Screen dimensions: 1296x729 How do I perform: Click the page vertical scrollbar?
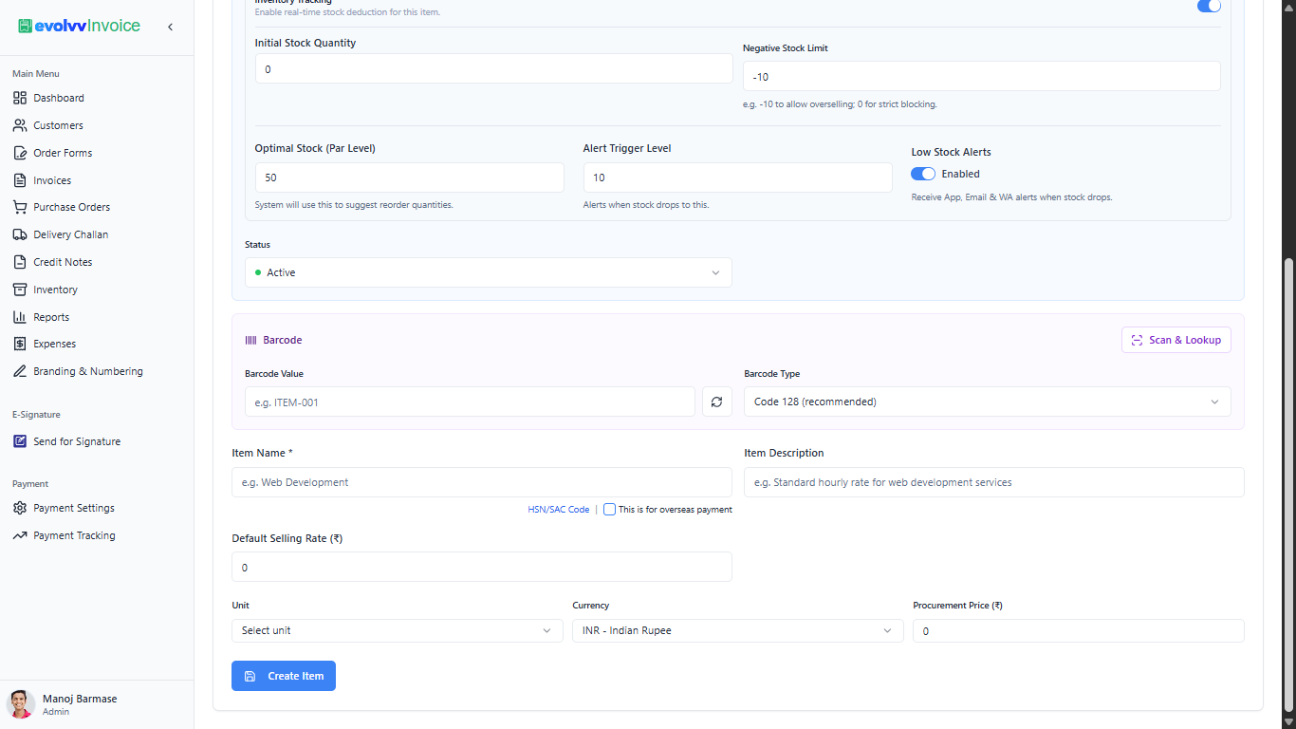point(1287,485)
